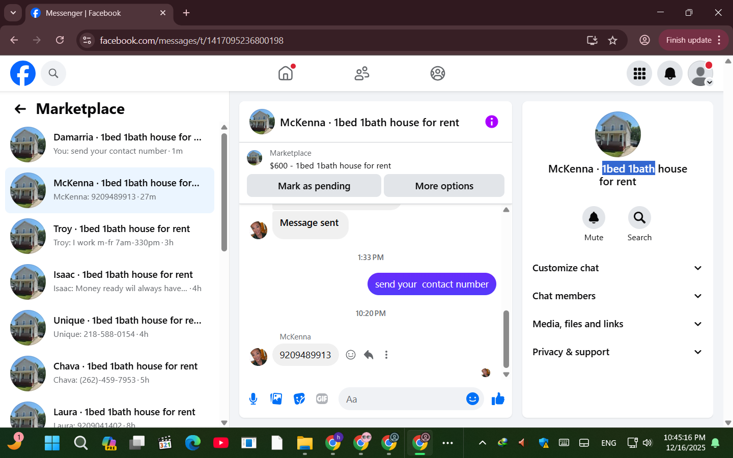Open Isaac conversation
Screen dimensions: 733x458
coord(109,282)
